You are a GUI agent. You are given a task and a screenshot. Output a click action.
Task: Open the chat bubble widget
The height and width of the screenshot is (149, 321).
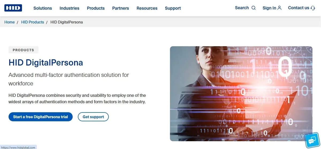pos(312,140)
